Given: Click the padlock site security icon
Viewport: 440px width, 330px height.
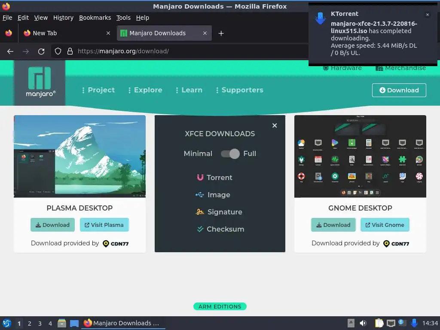Looking at the screenshot, I should (x=70, y=51).
